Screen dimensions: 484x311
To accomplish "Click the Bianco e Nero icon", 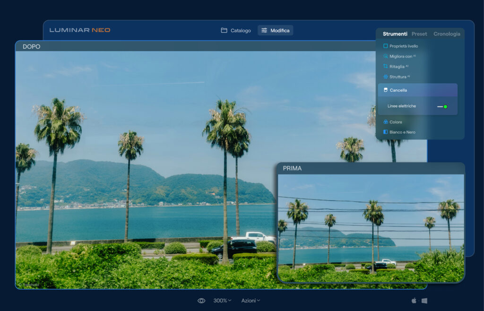I will click(x=385, y=132).
